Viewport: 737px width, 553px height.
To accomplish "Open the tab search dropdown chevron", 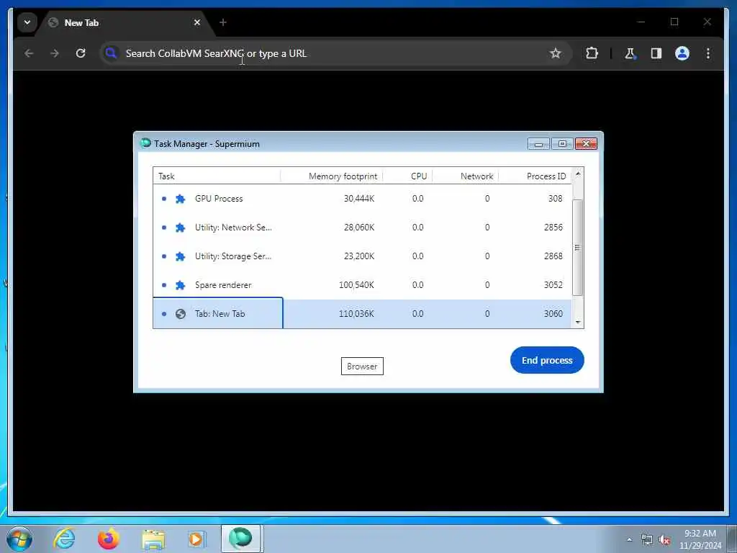I will pos(27,22).
